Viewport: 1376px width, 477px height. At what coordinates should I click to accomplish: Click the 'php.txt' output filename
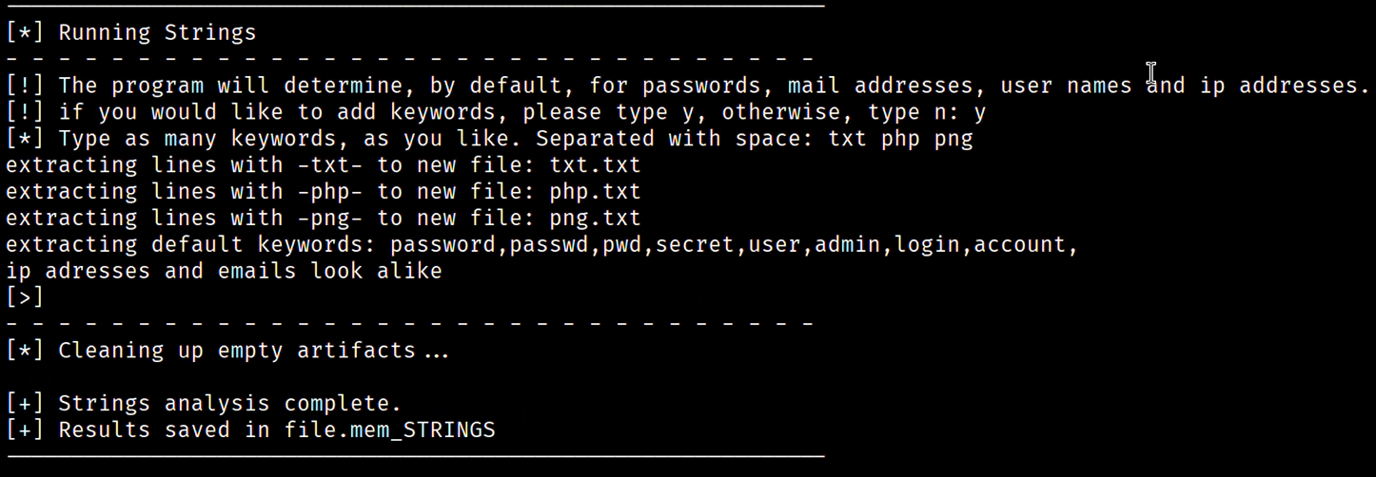point(596,191)
